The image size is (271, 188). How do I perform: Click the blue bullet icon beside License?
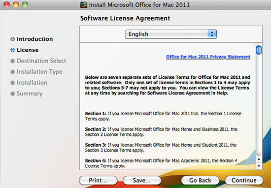pos(12,50)
